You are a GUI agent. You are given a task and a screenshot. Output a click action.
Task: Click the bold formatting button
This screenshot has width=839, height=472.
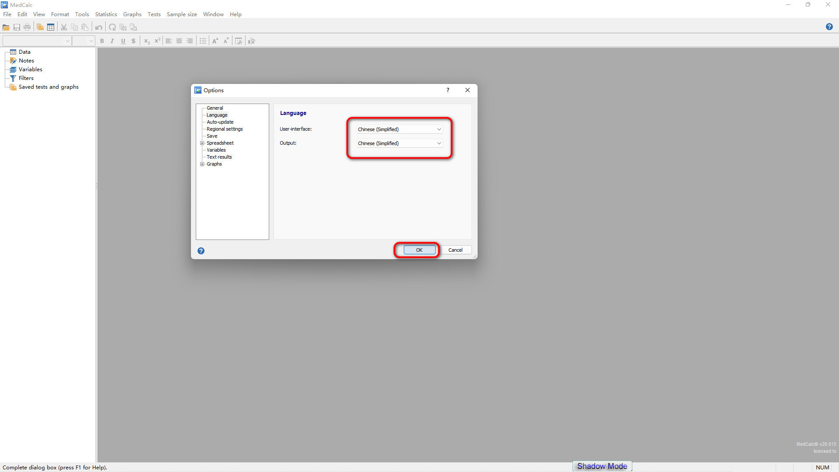point(102,41)
